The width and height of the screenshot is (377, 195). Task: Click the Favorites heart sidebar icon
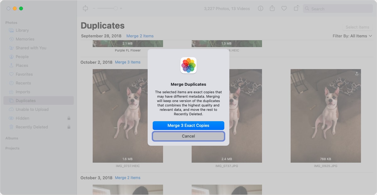(x=11, y=74)
